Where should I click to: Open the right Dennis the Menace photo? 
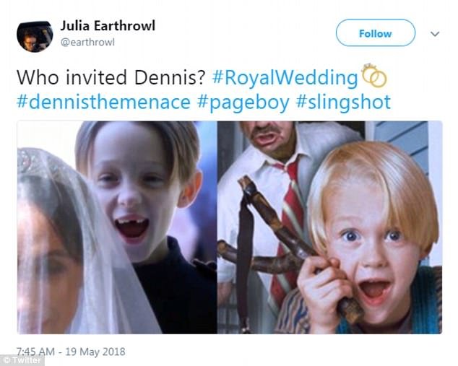pos(329,227)
